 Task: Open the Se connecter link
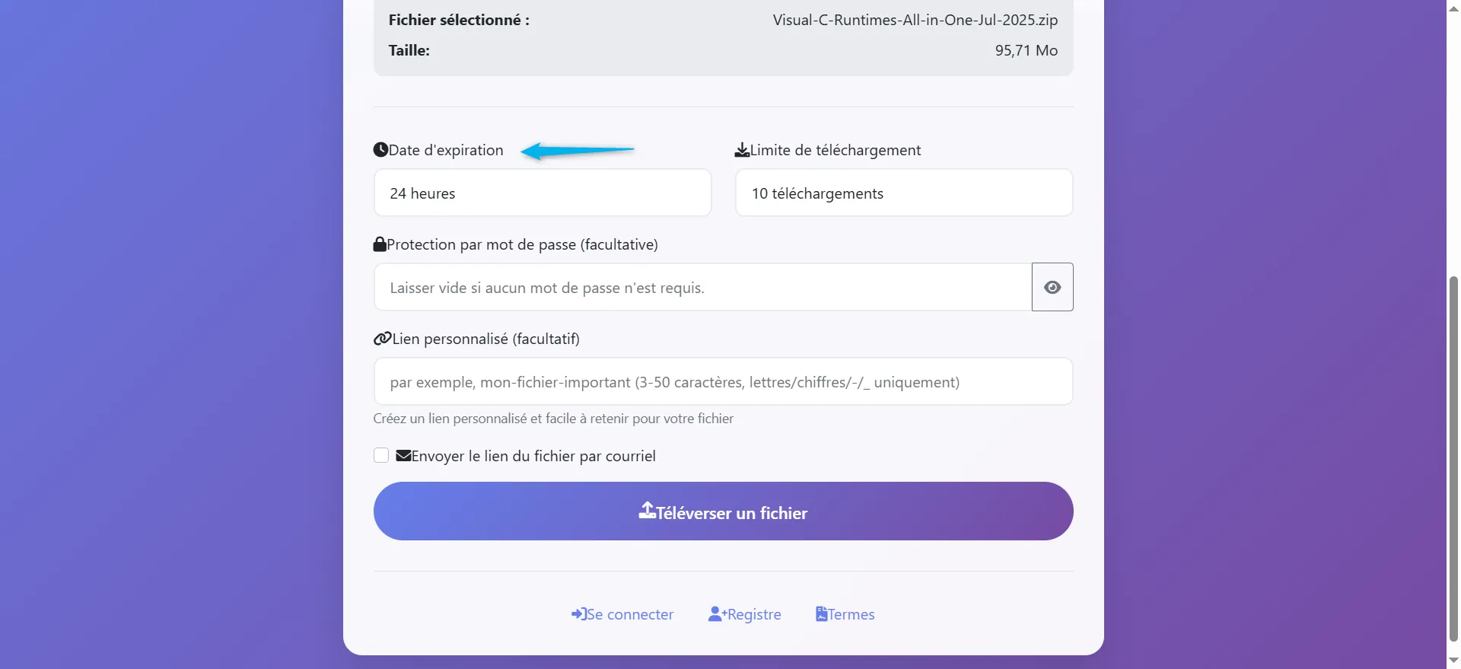click(x=622, y=614)
